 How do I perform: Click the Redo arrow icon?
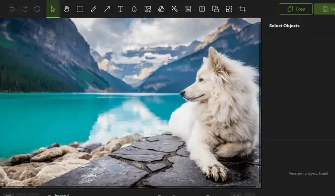[x=25, y=9]
